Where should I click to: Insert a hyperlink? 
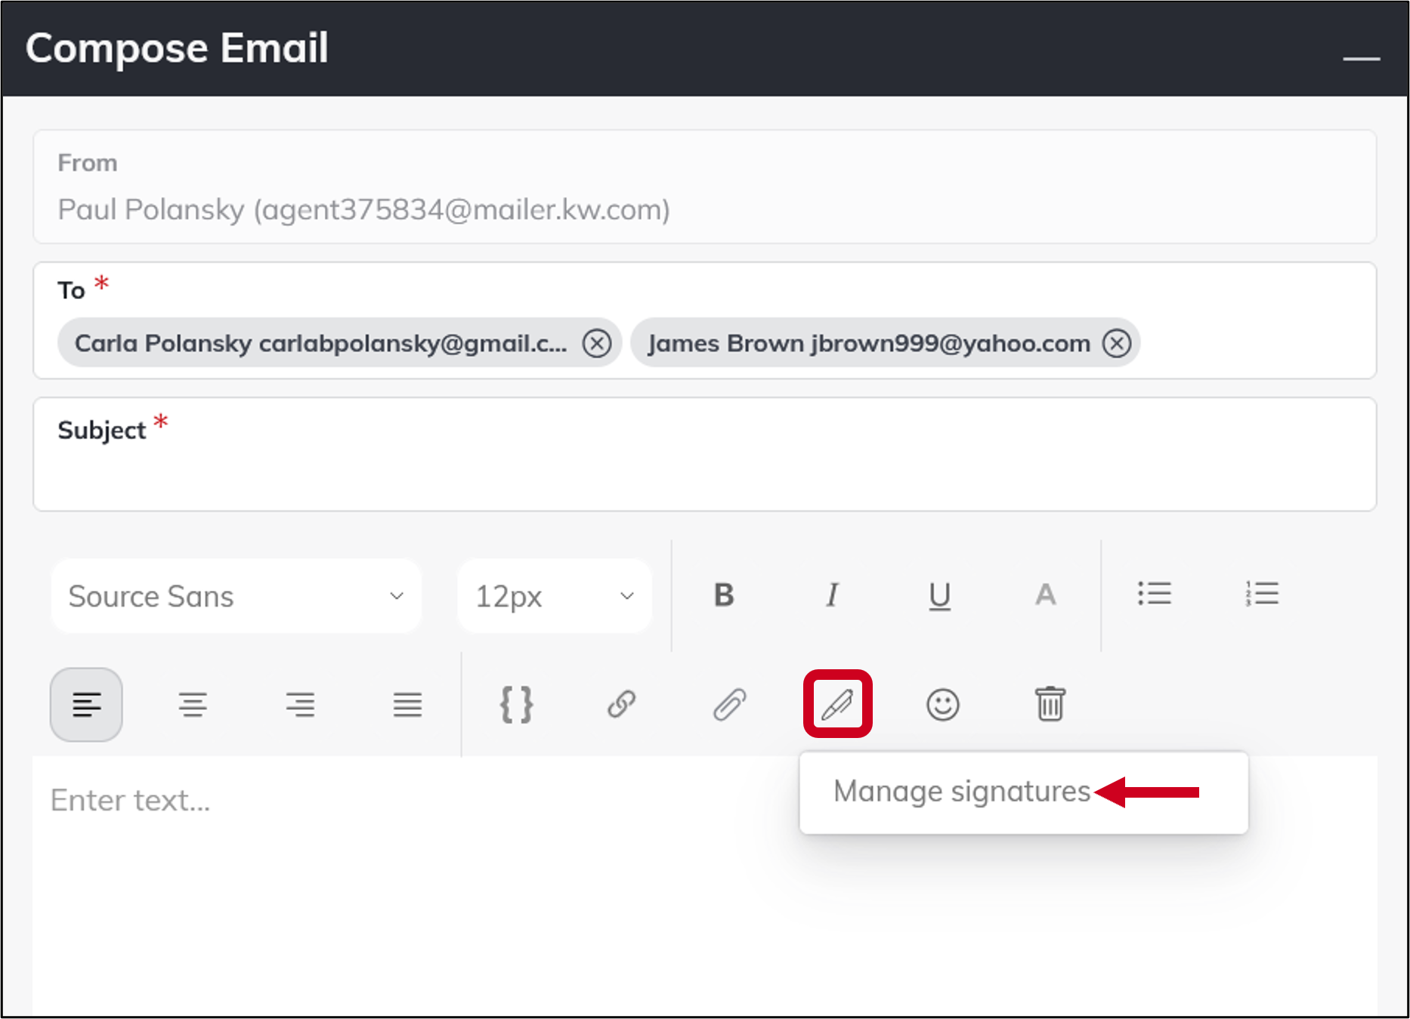[x=622, y=705]
